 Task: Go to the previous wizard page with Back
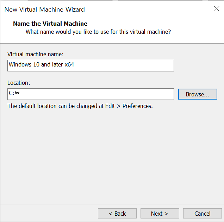[117, 214]
